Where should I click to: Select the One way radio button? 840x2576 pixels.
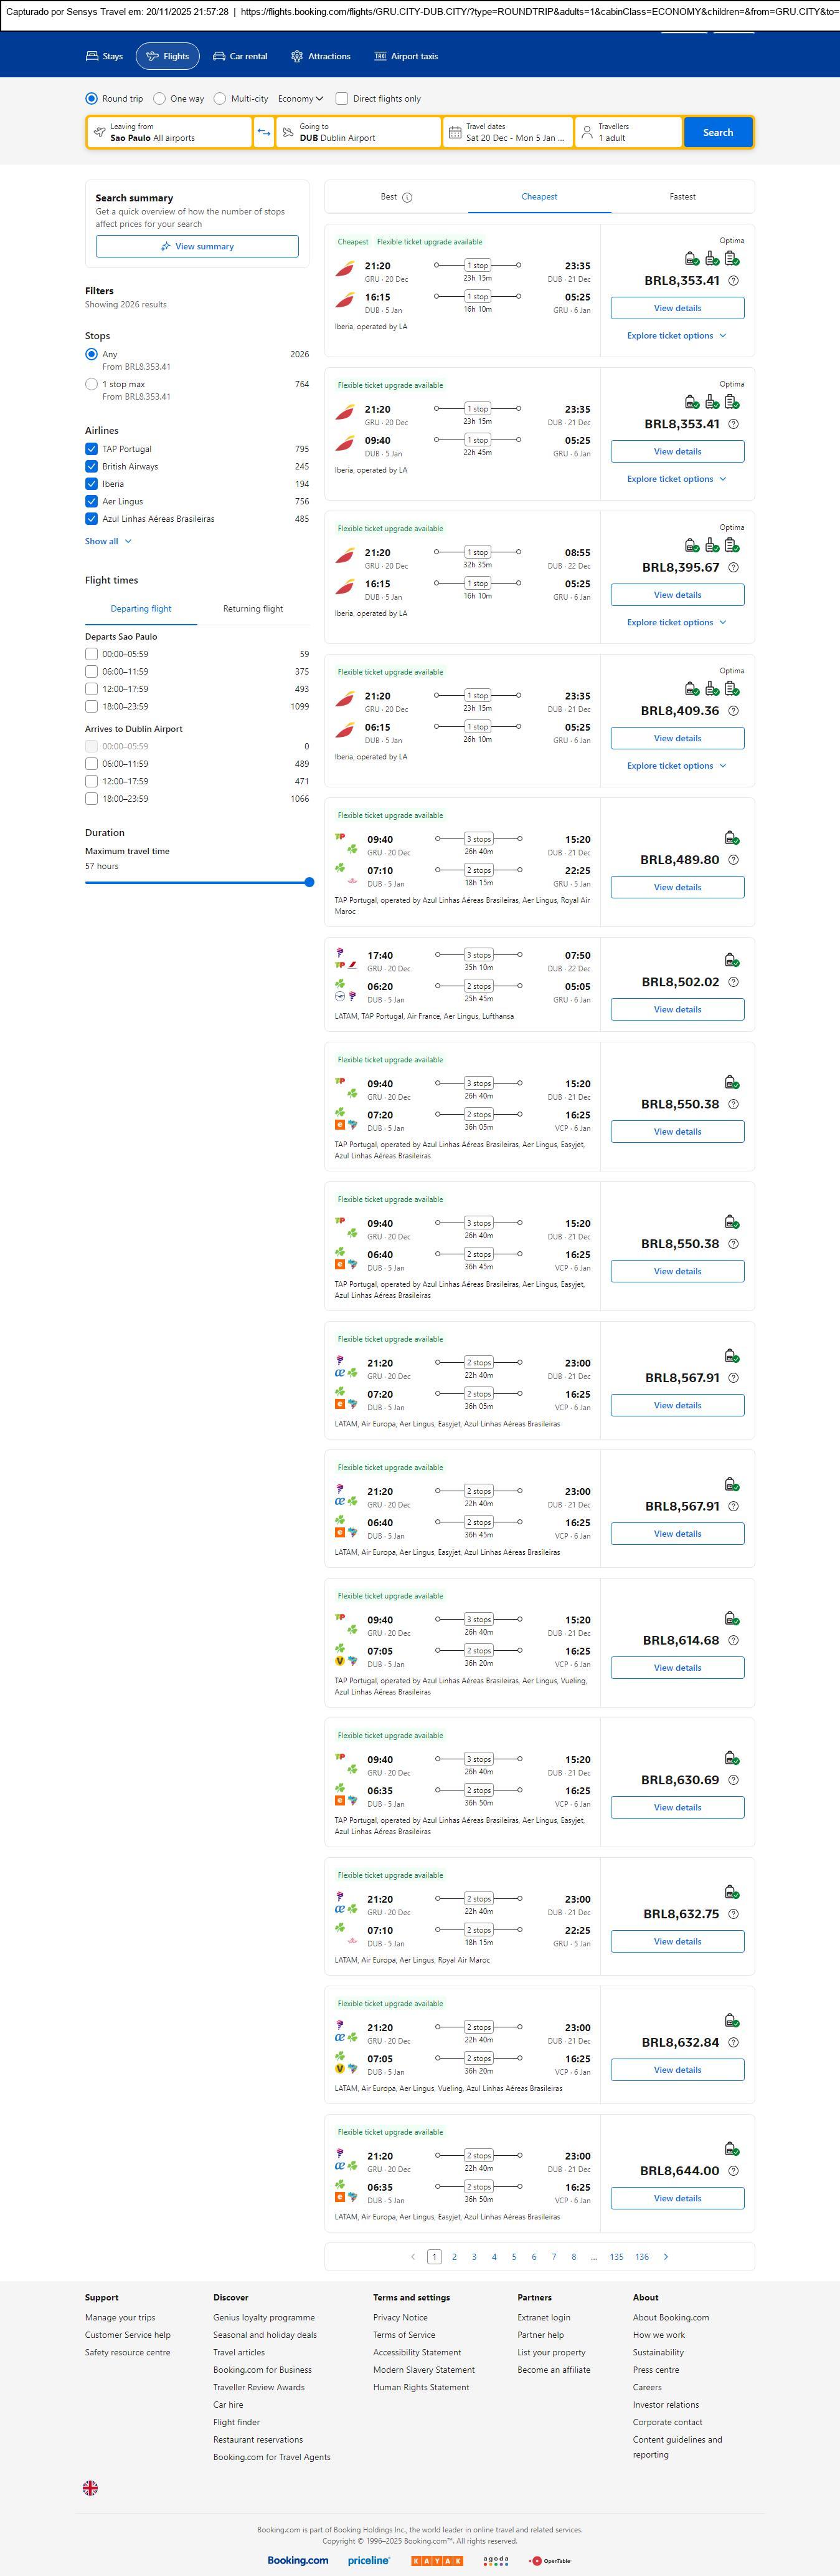coord(160,99)
